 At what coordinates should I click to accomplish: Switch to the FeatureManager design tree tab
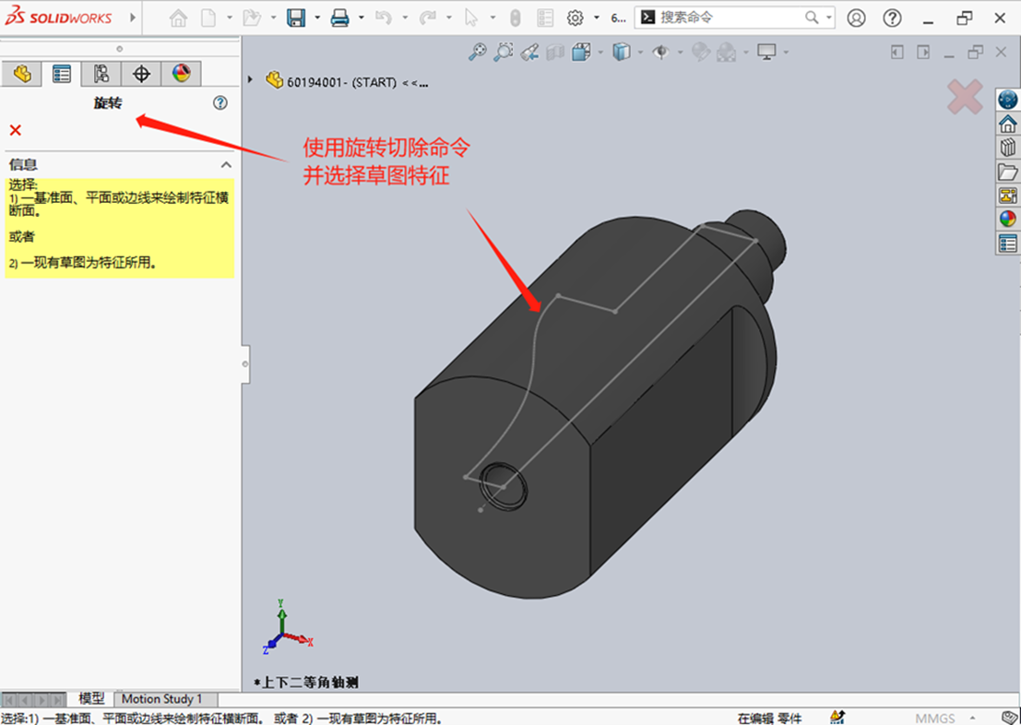pos(21,74)
